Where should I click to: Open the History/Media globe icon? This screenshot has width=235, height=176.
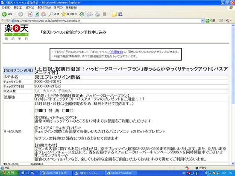click(x=82, y=14)
